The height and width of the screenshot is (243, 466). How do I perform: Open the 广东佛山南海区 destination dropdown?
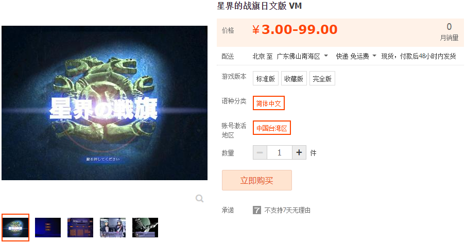coord(302,56)
